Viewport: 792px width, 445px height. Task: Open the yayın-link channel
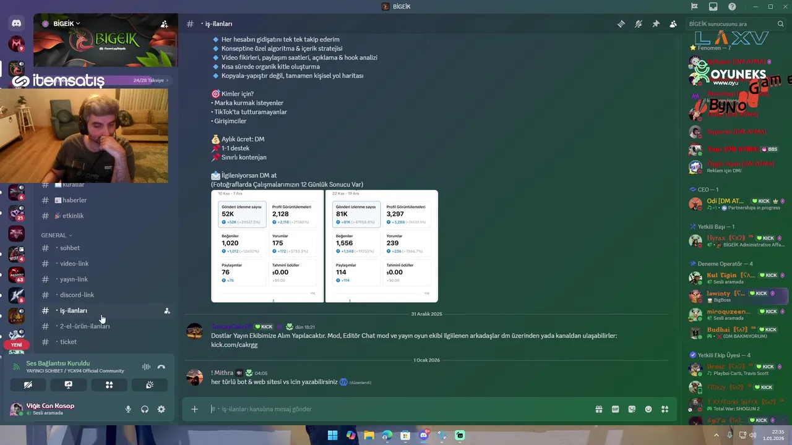pos(105,279)
